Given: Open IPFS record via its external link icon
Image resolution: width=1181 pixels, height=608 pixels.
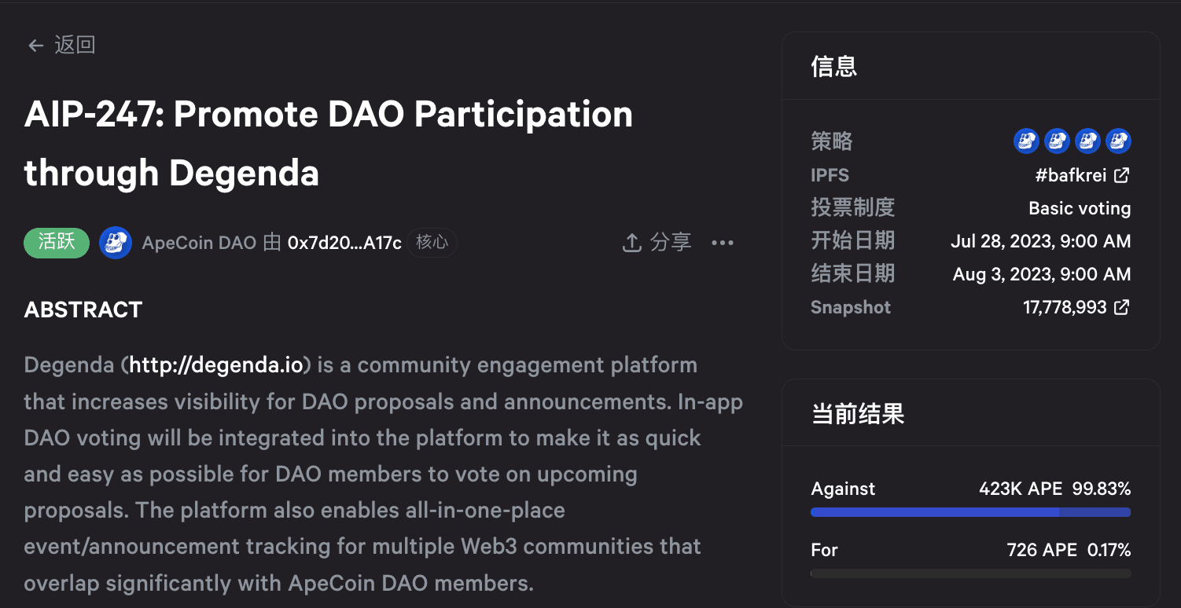Looking at the screenshot, I should [x=1122, y=175].
